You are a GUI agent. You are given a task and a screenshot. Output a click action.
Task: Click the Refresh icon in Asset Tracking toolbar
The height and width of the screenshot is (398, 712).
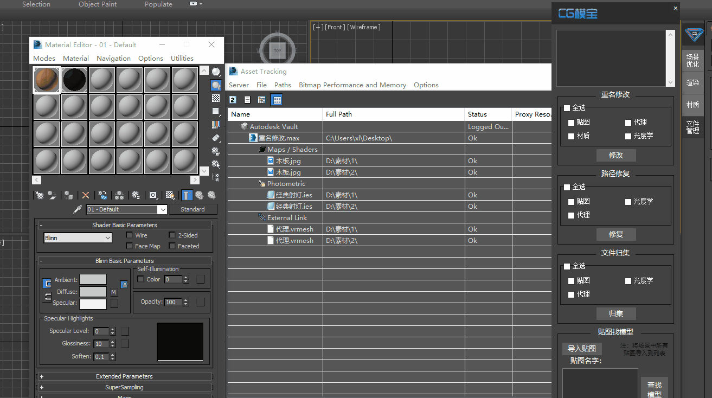tap(233, 100)
